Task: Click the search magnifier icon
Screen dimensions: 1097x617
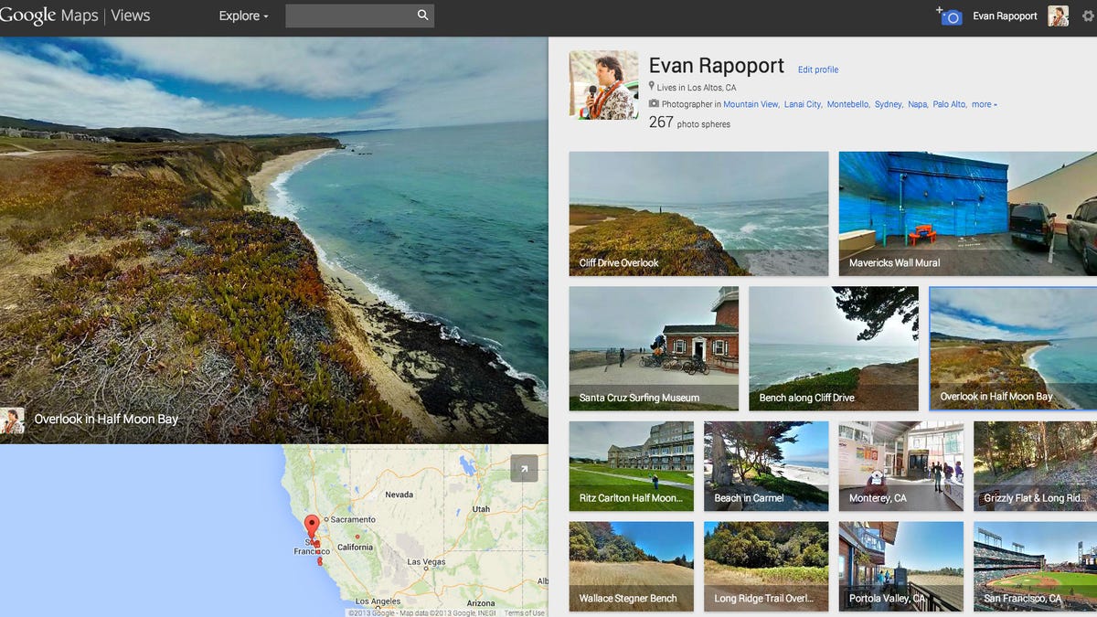Action: [421, 15]
